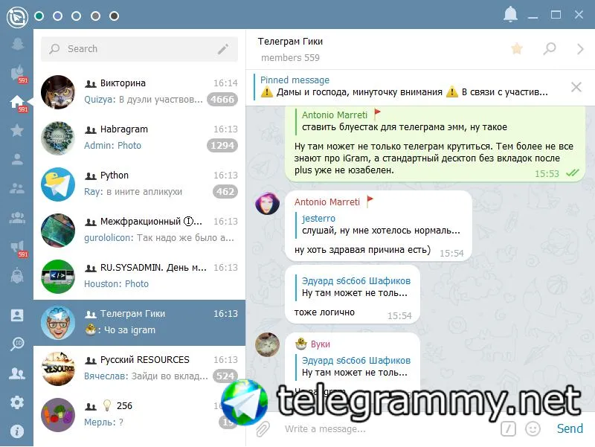Toggle notifications with the bell icon in title bar
This screenshot has width=595, height=447.
click(x=510, y=15)
